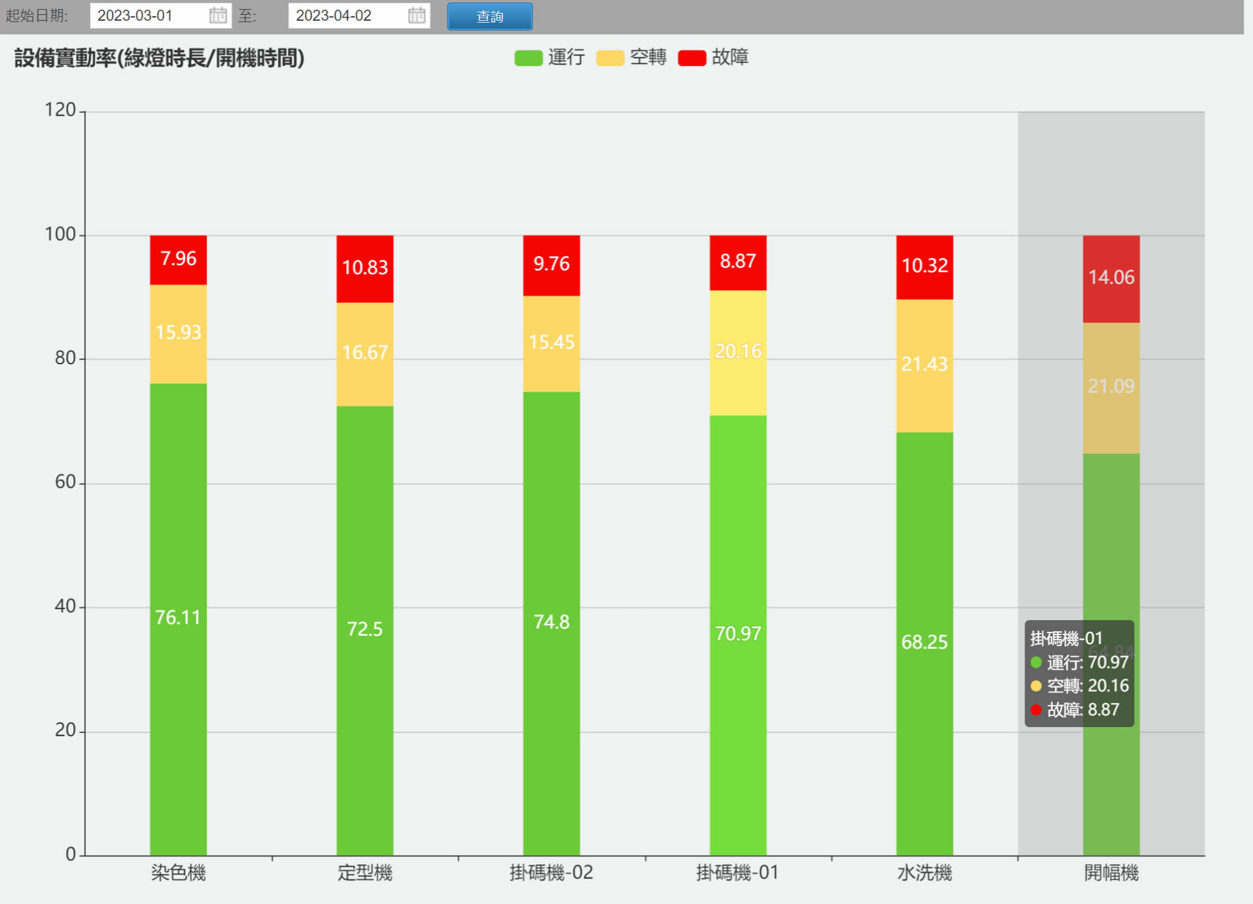Select the 定型機 red segment 10.83

365,269
